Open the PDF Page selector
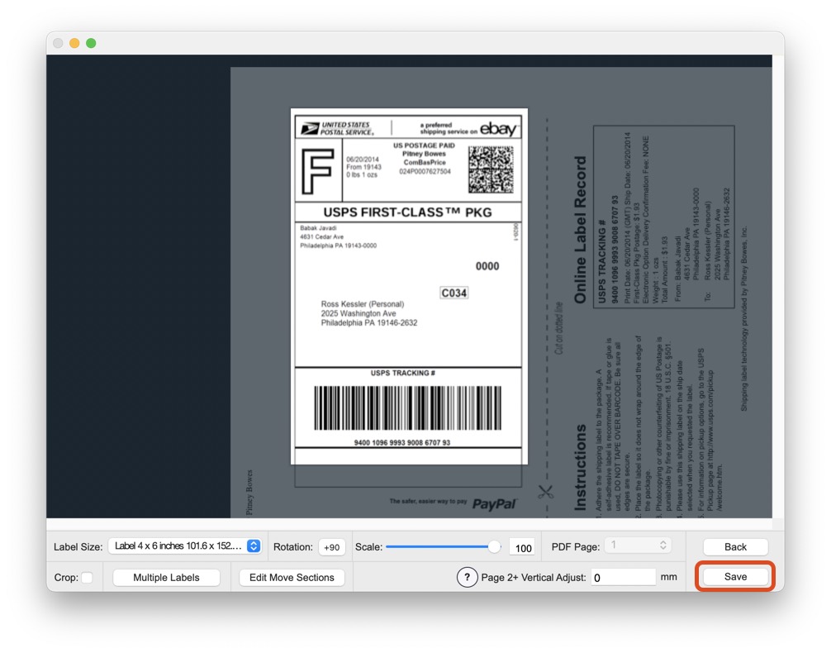 point(637,546)
